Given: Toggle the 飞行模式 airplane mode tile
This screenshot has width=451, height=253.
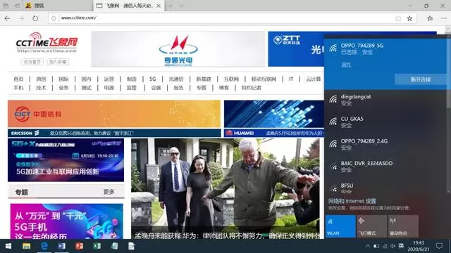Looking at the screenshot, I should pos(371,226).
